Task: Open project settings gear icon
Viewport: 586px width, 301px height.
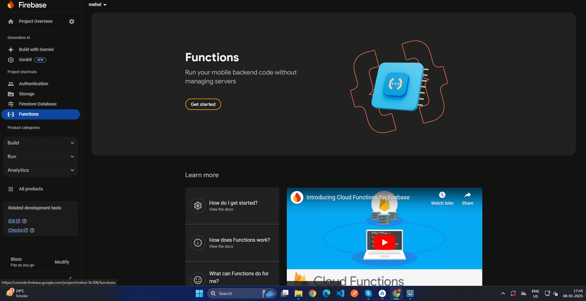Action: click(x=71, y=22)
